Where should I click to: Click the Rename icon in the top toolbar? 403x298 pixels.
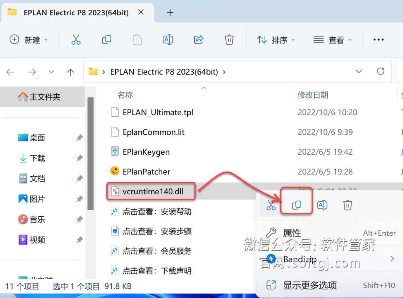point(168,40)
